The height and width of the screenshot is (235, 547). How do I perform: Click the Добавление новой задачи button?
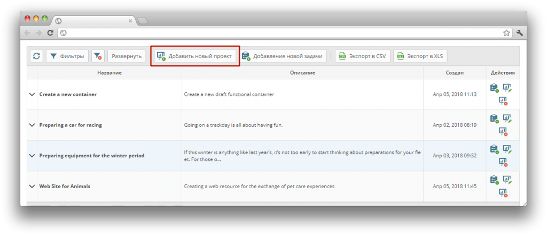(x=283, y=56)
